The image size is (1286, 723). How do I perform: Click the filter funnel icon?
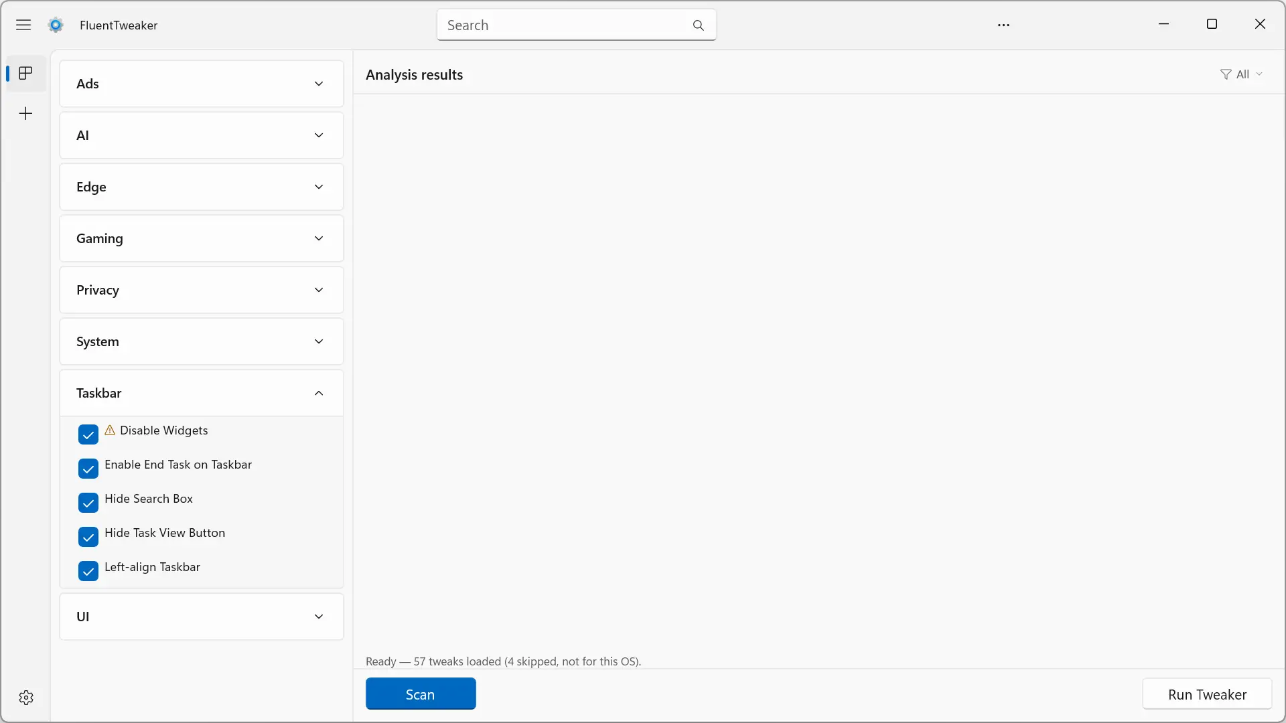pyautogui.click(x=1226, y=74)
